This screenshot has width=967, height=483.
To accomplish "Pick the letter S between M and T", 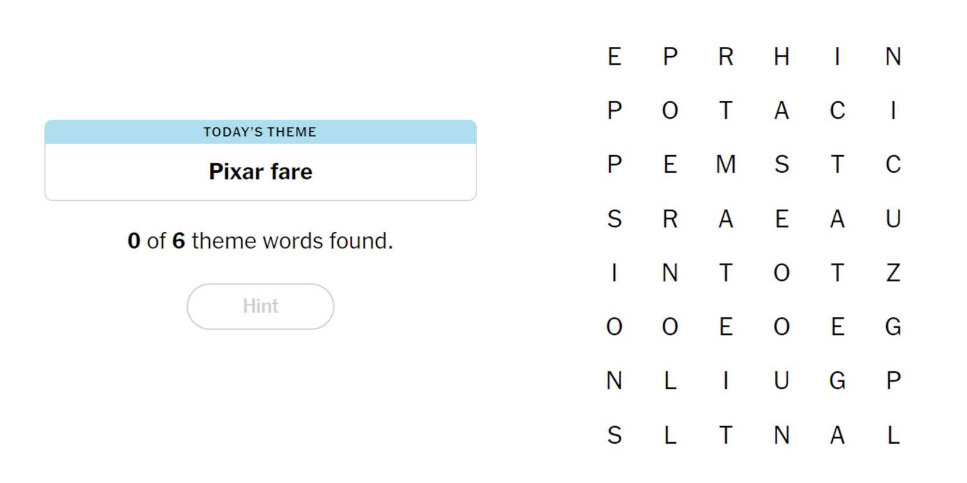I will [x=781, y=165].
